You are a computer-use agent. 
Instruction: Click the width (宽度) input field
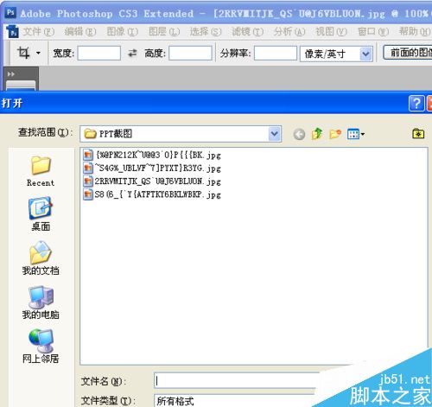click(x=99, y=53)
